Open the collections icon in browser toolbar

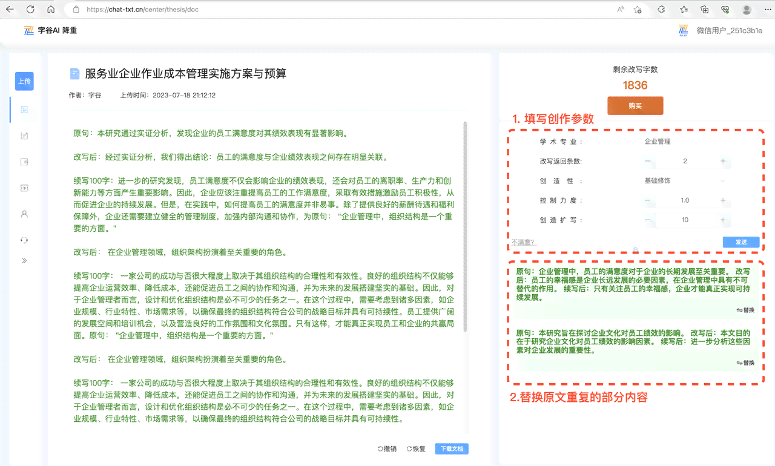coord(704,10)
